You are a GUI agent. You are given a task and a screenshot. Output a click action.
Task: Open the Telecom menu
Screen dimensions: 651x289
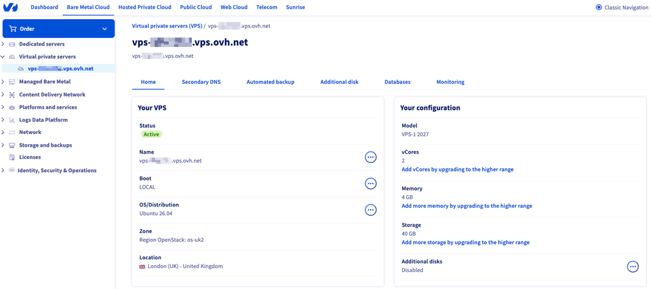click(267, 7)
